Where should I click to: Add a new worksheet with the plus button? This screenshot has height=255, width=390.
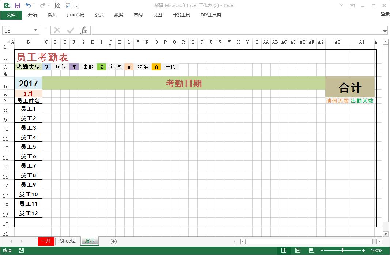pyautogui.click(x=113, y=241)
